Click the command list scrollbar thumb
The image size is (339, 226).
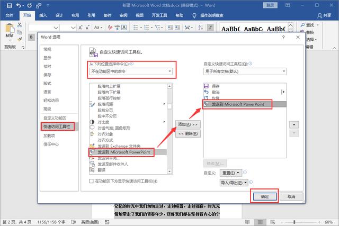[x=169, y=106]
